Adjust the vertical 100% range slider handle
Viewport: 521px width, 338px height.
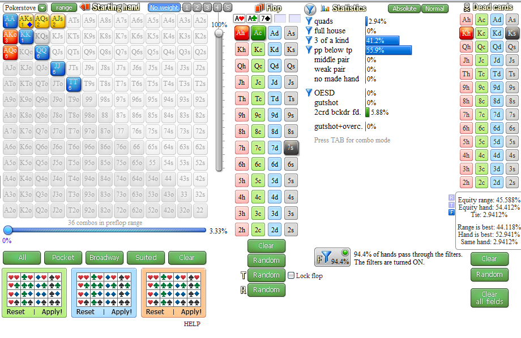tap(219, 33)
